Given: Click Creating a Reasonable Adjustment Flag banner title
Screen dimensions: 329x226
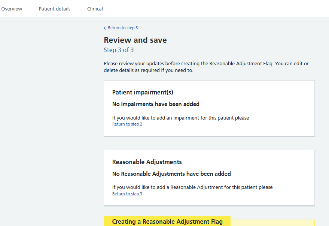Looking at the screenshot, I should point(167,222).
